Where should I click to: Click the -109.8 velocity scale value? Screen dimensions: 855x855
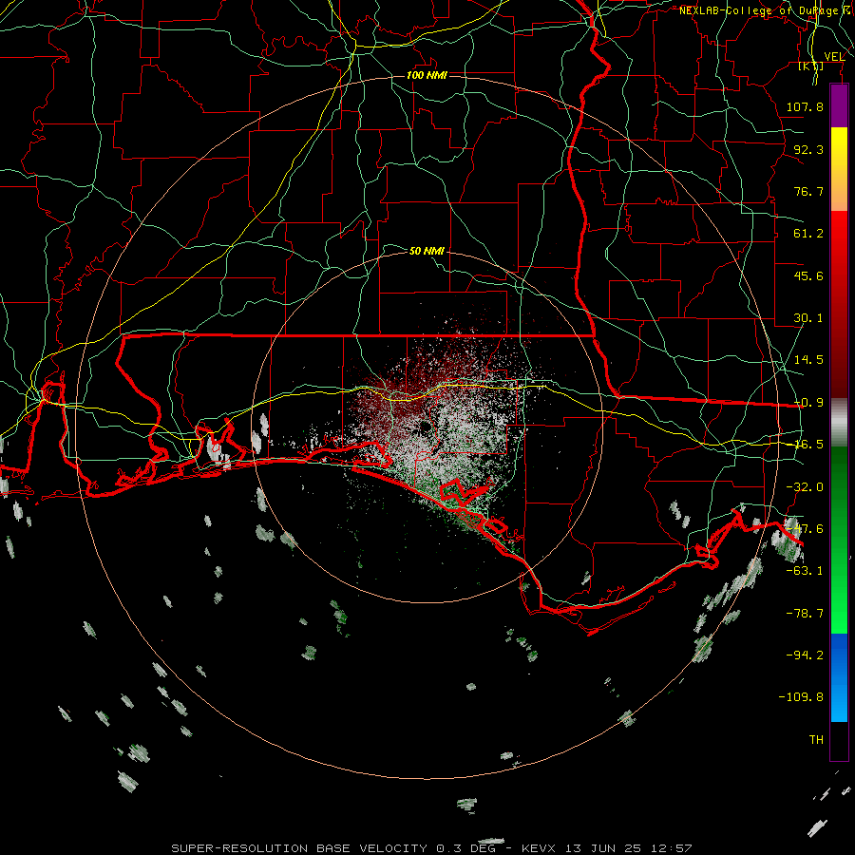coord(801,697)
